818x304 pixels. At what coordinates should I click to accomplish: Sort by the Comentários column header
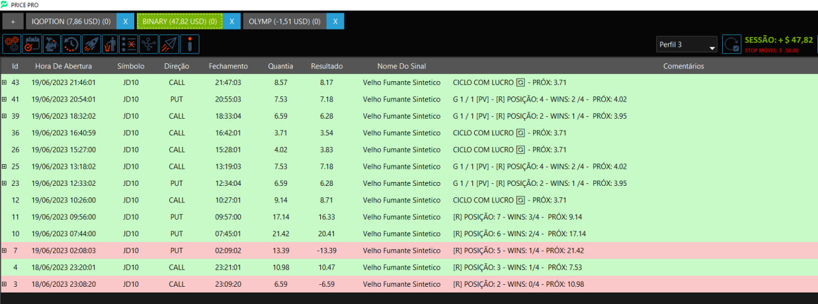tap(683, 66)
